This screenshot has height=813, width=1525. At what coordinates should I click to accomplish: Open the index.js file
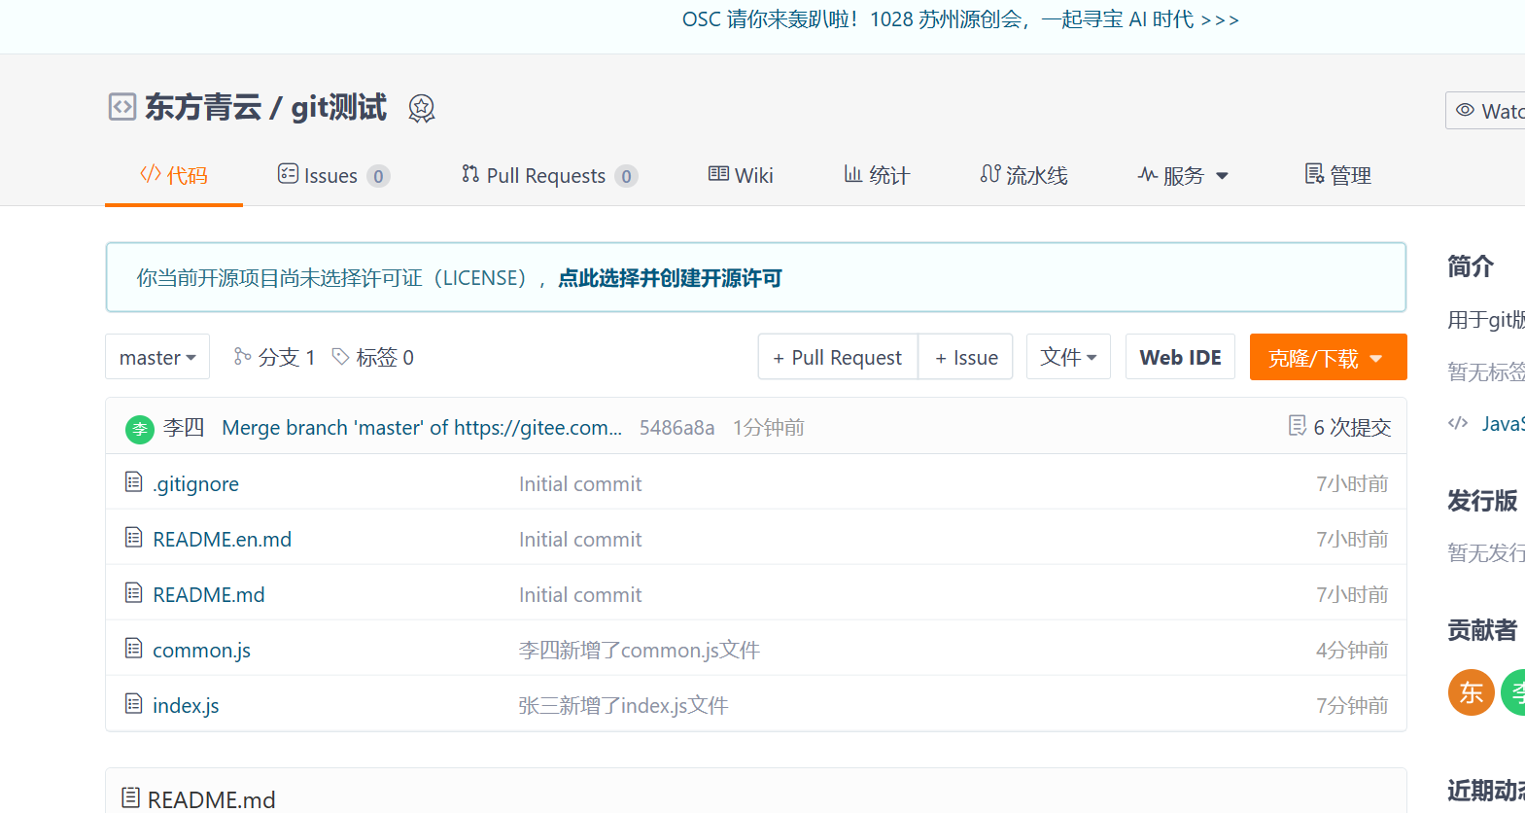(x=186, y=705)
